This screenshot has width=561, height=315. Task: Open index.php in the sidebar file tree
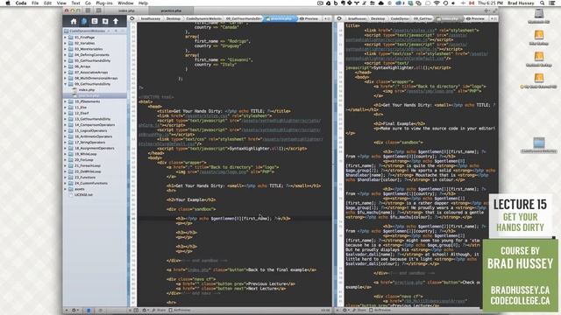pyautogui.click(x=86, y=89)
